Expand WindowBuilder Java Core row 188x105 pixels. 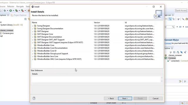[x=33, y=56]
